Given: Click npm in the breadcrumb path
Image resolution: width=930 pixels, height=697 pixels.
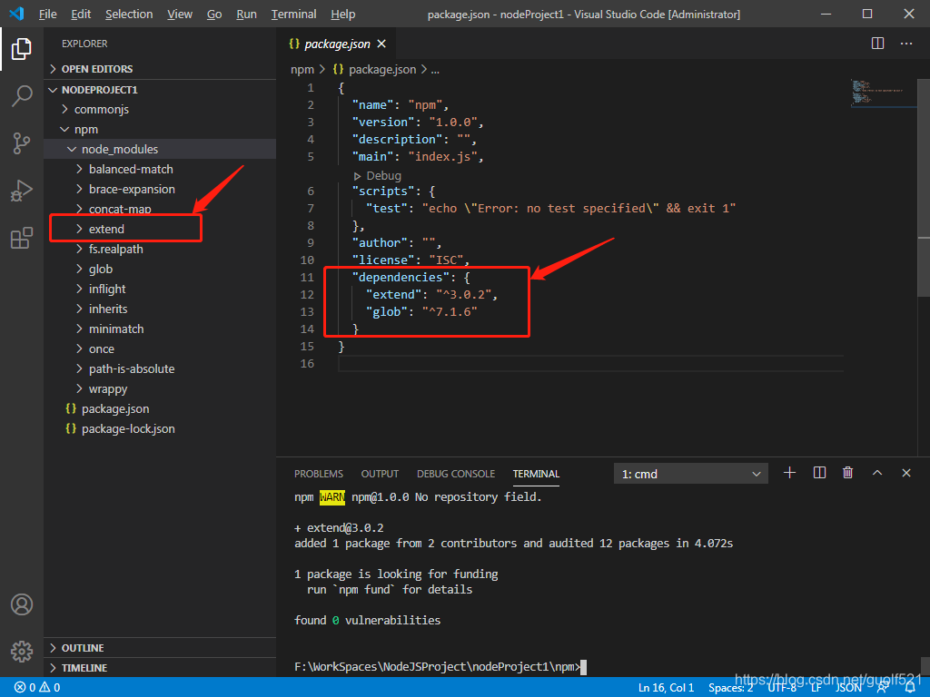Looking at the screenshot, I should click(302, 70).
